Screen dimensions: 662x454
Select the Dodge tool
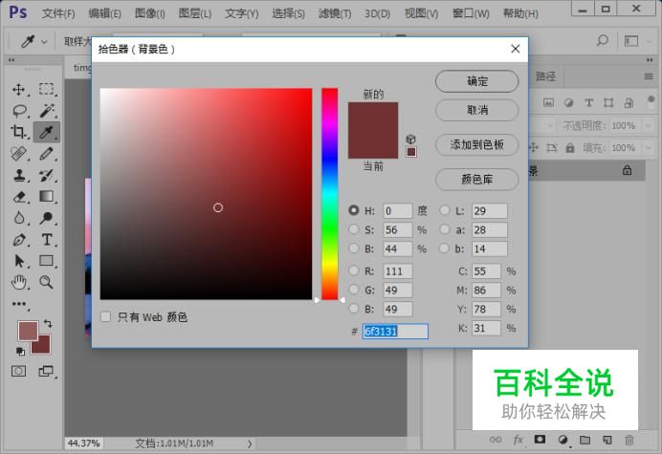(x=47, y=218)
